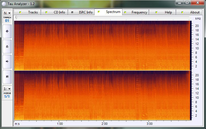Open the track selector dropdown labeled N
Viewport: 206px width, 129px height.
(x=7, y=13)
